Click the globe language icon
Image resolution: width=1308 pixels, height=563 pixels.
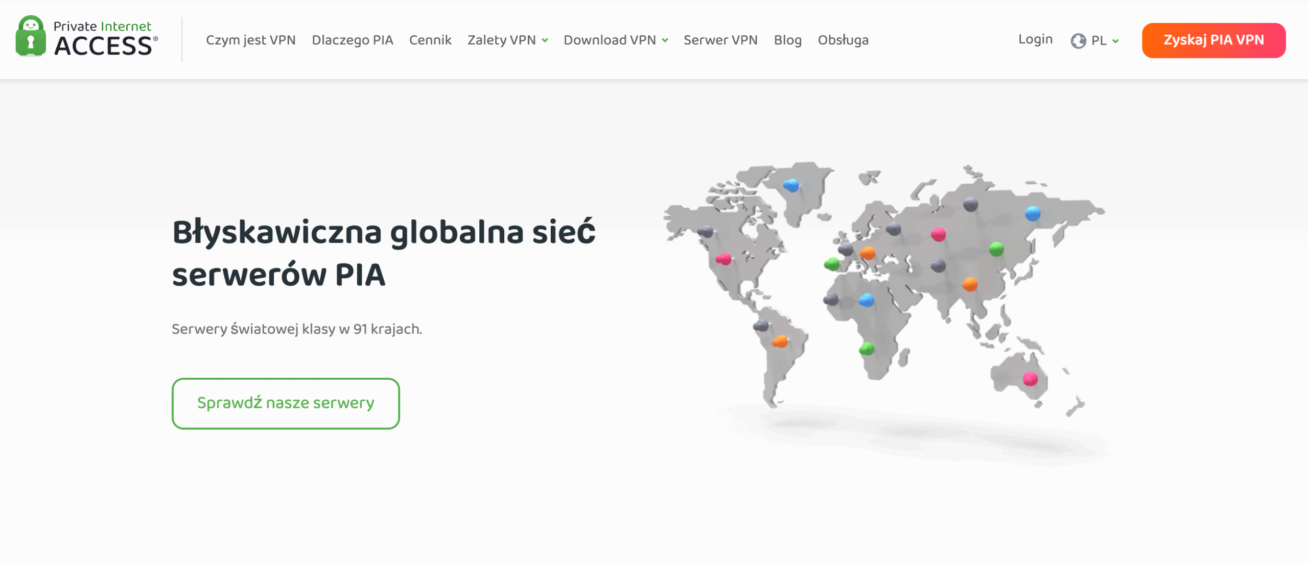pos(1078,41)
